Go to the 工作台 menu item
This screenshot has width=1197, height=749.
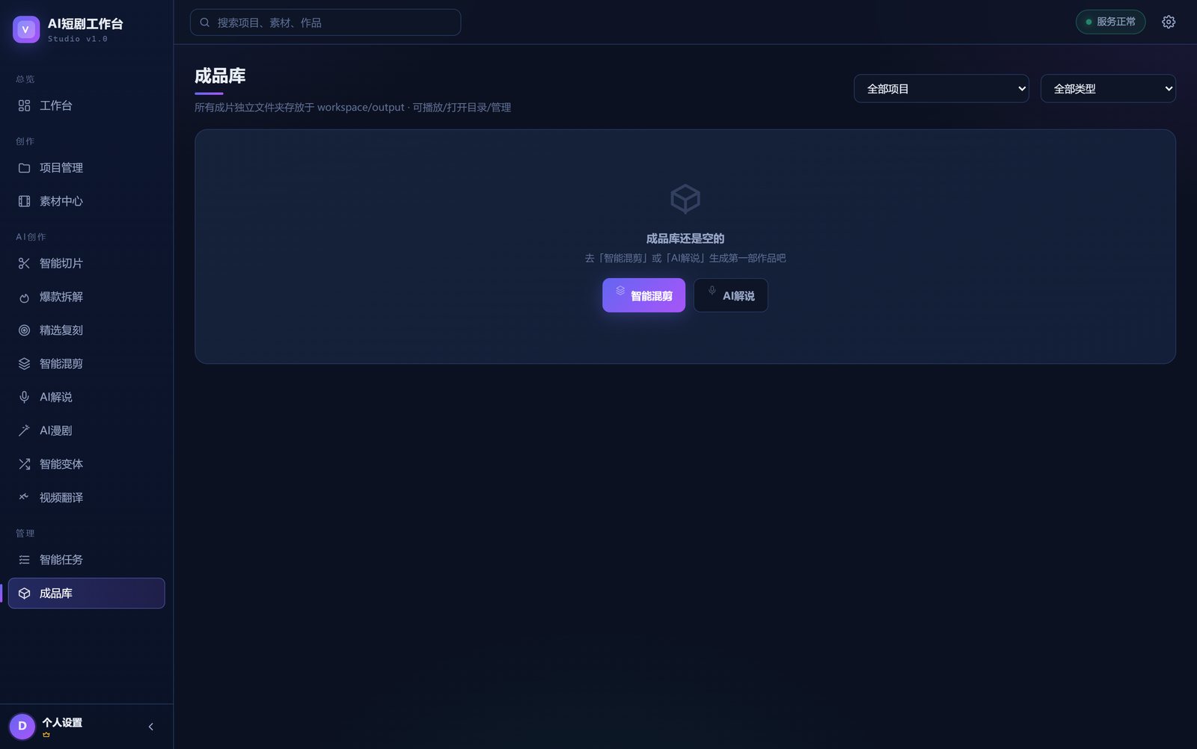click(86, 105)
